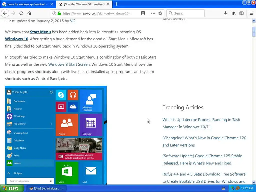Click the page scrollbar down arrow
The height and width of the screenshot is (192, 256).
click(254, 182)
